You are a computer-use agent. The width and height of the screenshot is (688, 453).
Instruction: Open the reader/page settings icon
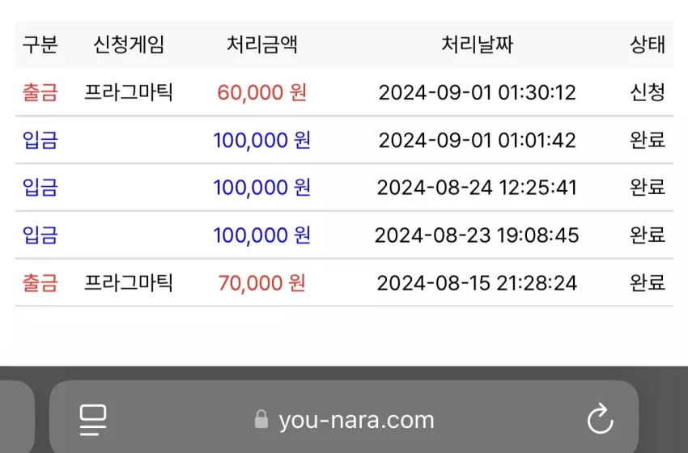point(93,420)
